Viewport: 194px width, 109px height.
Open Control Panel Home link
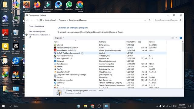click(x=36, y=26)
